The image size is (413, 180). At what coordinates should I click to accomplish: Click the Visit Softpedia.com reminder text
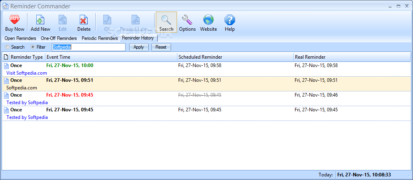coord(27,73)
